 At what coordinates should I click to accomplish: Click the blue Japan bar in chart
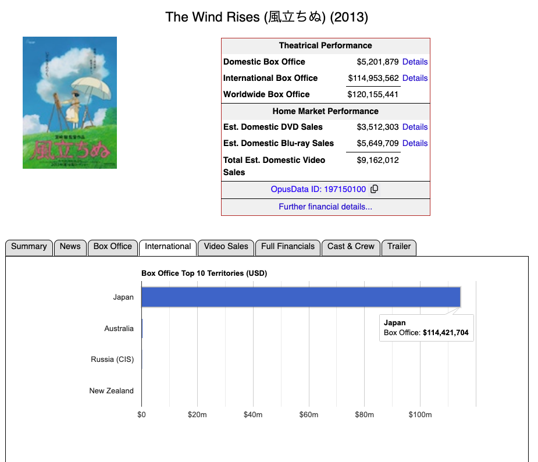coord(300,297)
